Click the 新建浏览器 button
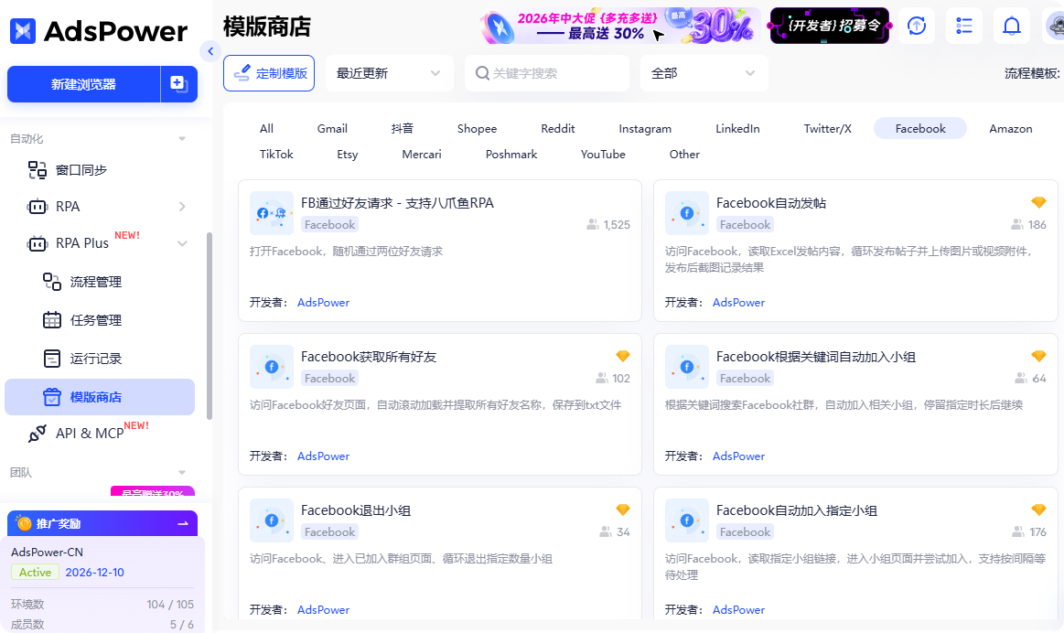Viewport: 1064px width, 633px height. pos(83,84)
